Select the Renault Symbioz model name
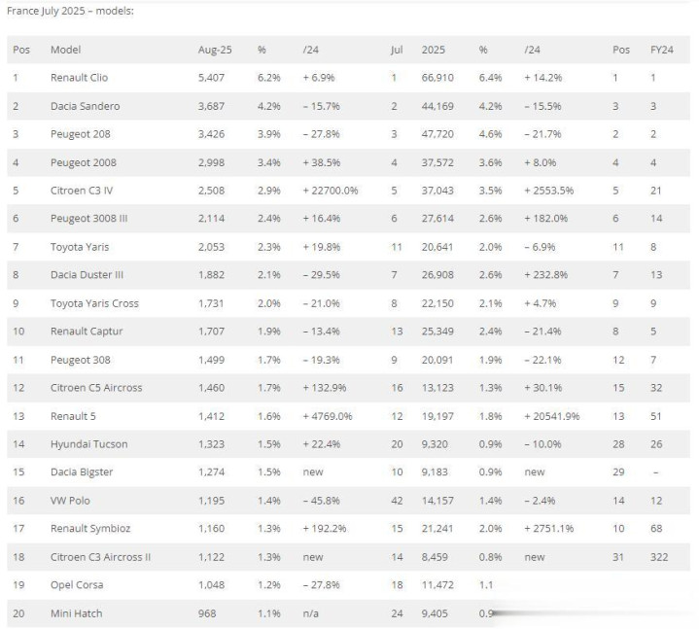699x629 pixels. [x=90, y=529]
